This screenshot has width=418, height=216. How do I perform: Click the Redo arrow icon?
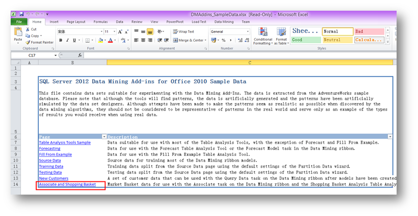coord(37,14)
